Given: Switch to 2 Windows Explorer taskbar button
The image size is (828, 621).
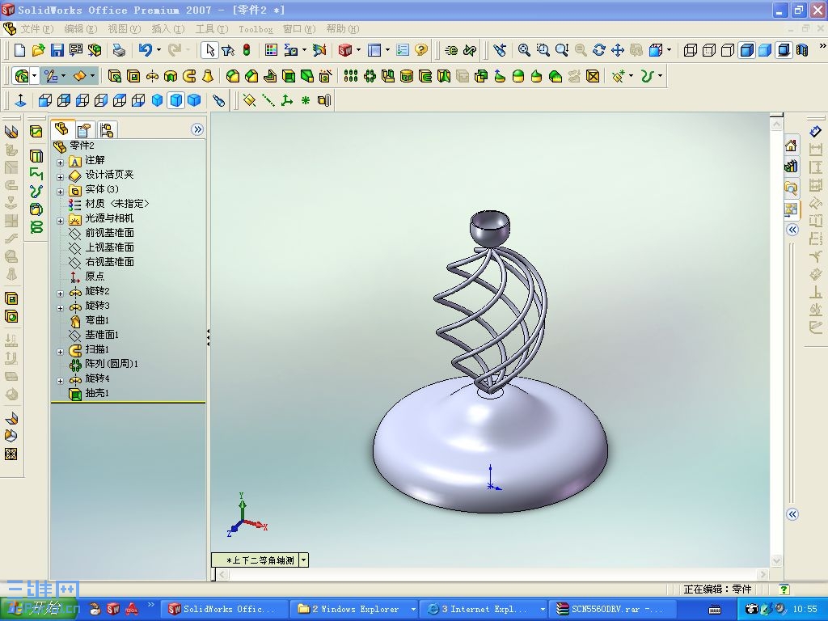Looking at the screenshot, I should tap(356, 609).
